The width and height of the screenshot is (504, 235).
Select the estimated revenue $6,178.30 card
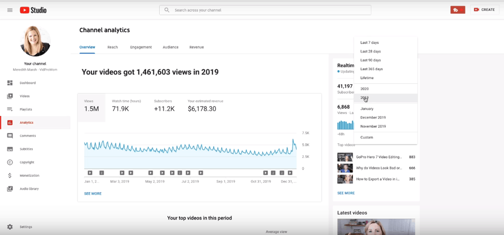(205, 106)
